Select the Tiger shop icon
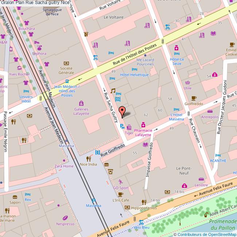 [x=129, y=128]
